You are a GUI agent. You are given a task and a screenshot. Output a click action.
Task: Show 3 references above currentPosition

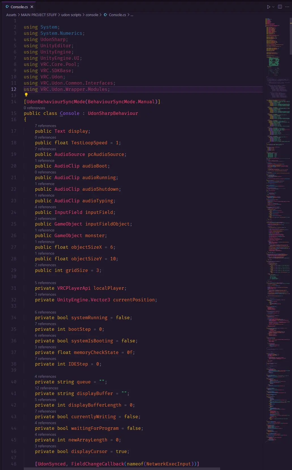46,294
